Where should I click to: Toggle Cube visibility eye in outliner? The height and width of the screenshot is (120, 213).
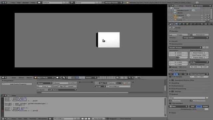click(x=202, y=18)
